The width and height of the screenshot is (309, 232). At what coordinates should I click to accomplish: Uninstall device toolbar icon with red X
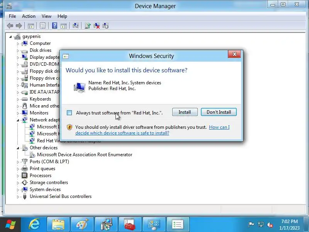point(97,26)
